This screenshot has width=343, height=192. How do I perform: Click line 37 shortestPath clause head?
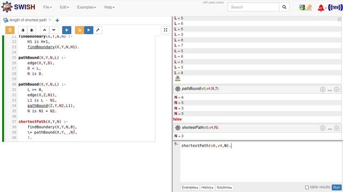43,122
